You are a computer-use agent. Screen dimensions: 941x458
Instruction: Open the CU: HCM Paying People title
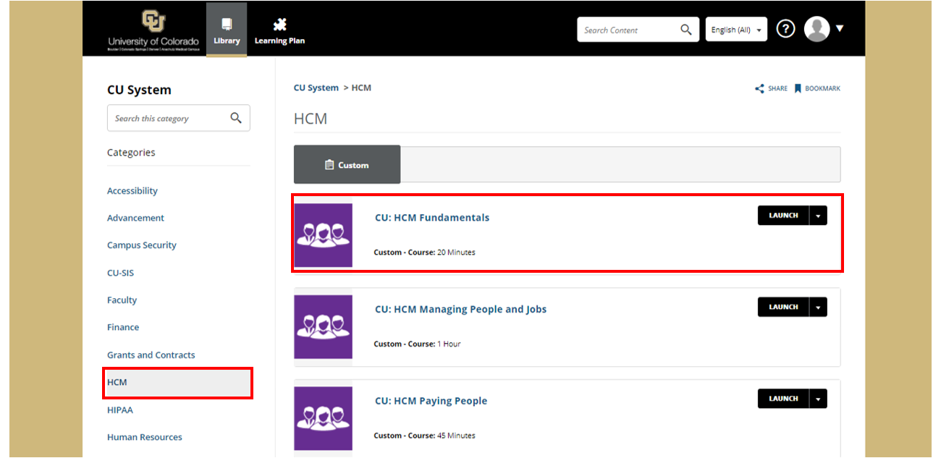(431, 401)
